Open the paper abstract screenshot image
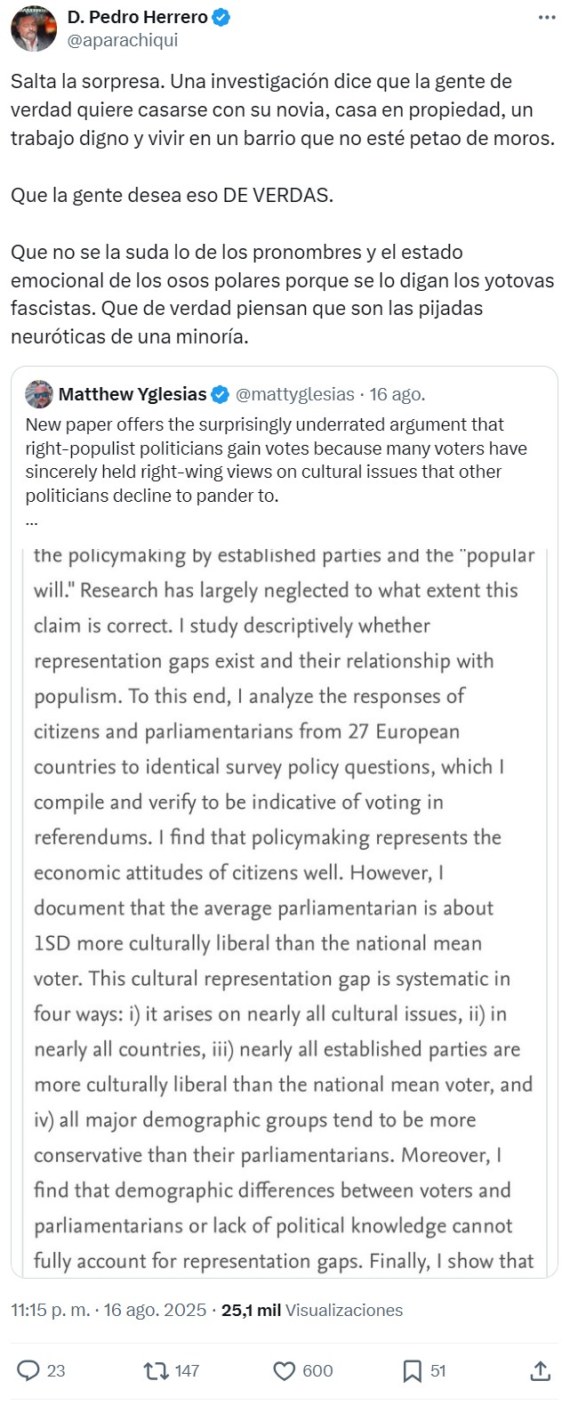This screenshot has width=570, height=1405. click(285, 908)
